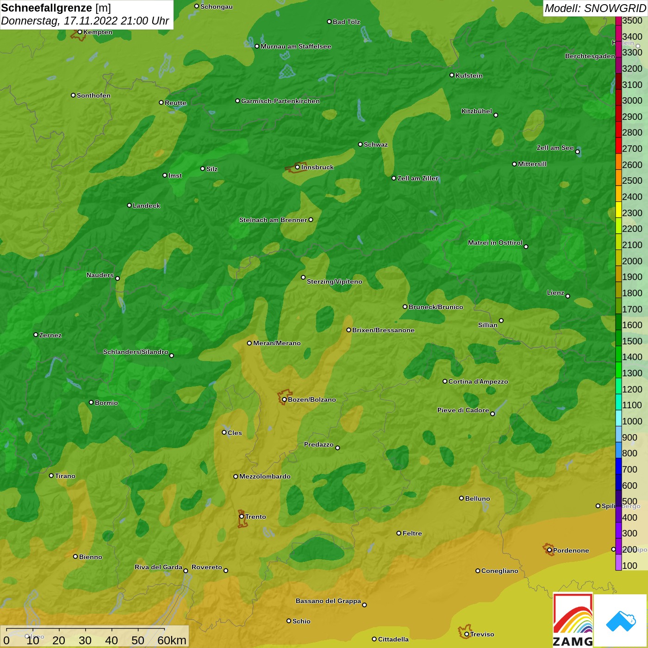
Task: Click the ZAMG rainbow logo
Action: point(573,619)
